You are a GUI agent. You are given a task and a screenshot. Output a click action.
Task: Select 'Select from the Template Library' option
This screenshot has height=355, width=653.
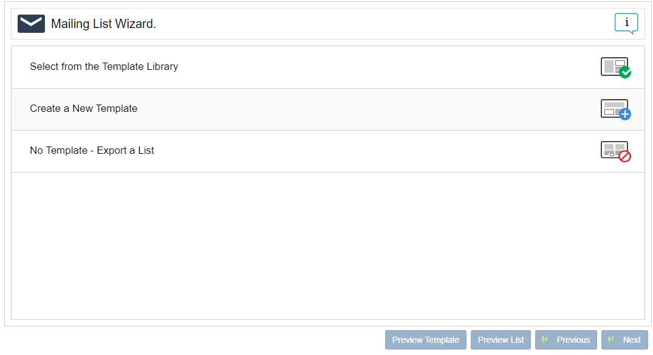104,67
